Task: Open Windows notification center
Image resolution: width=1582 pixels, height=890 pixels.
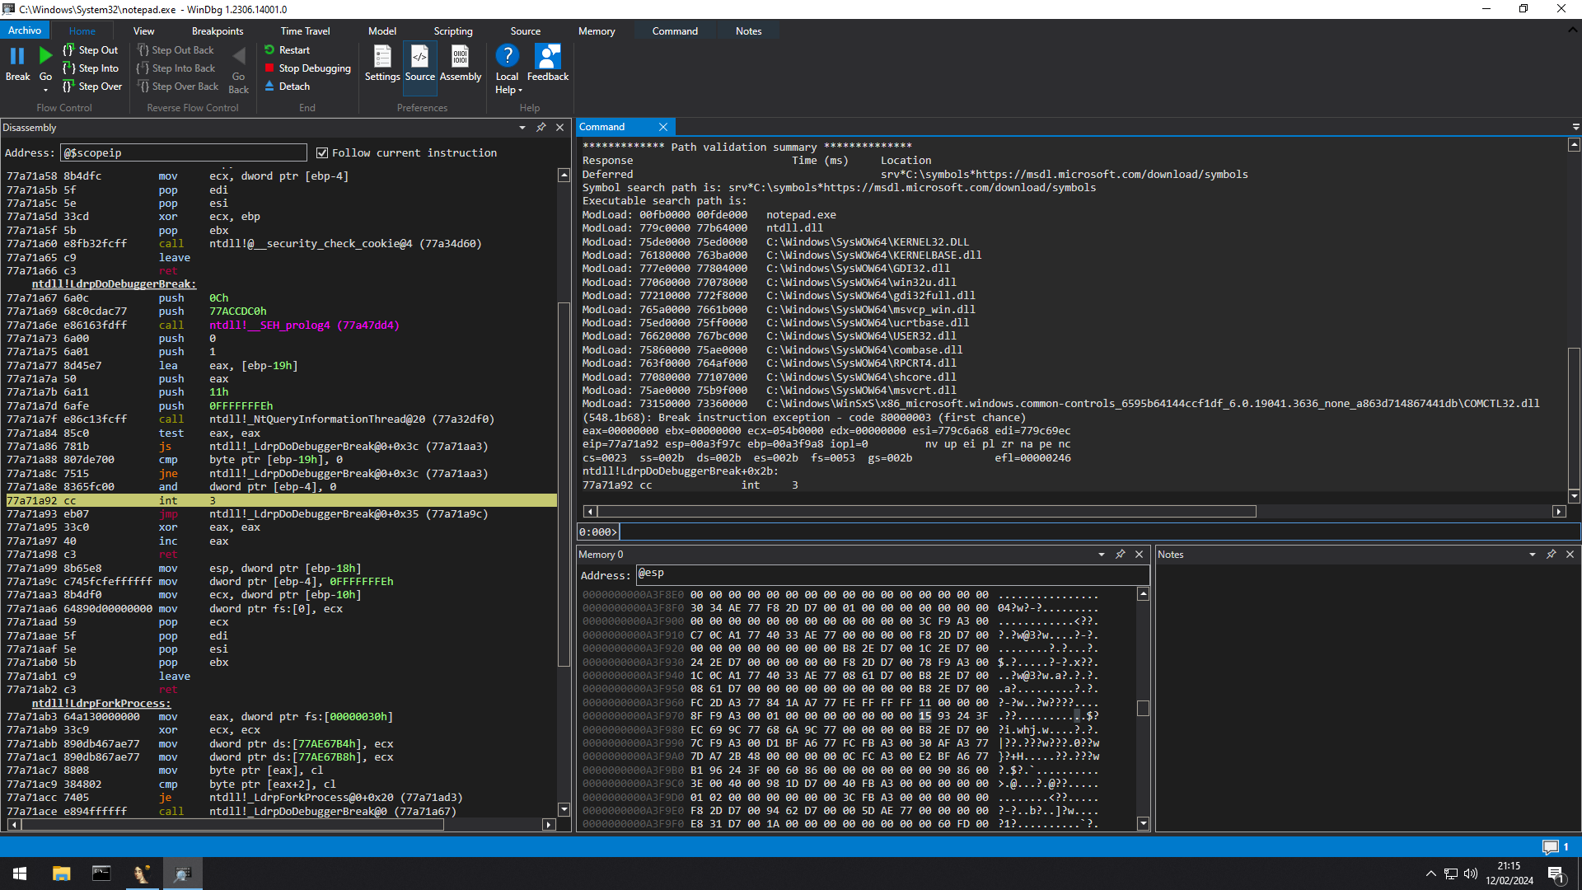Action: [x=1556, y=874]
